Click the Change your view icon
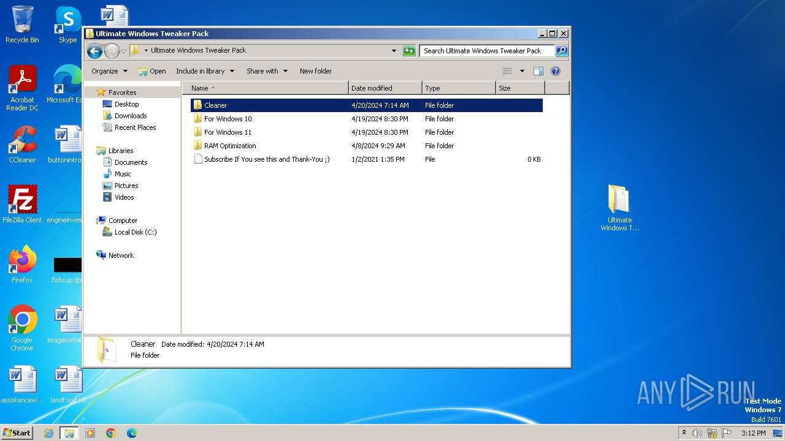This screenshot has height=441, width=785. [x=507, y=71]
